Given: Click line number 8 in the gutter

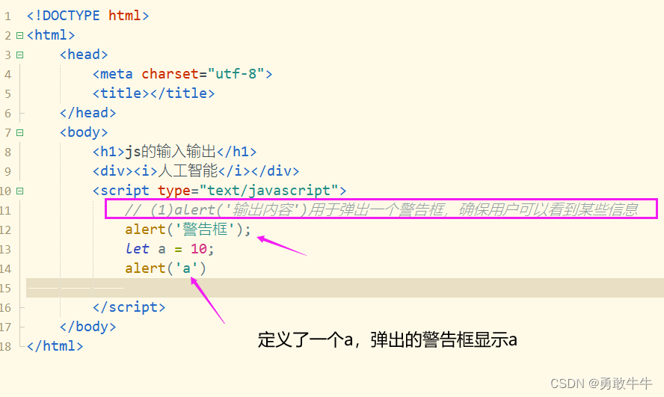Looking at the screenshot, I should tap(7, 153).
